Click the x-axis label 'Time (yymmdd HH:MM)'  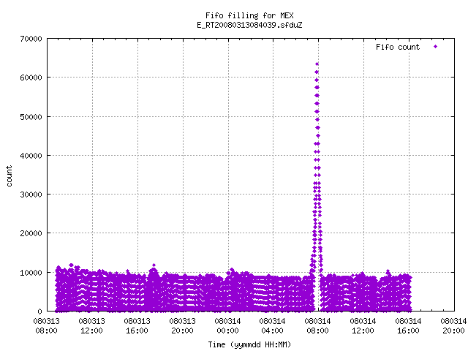click(249, 344)
